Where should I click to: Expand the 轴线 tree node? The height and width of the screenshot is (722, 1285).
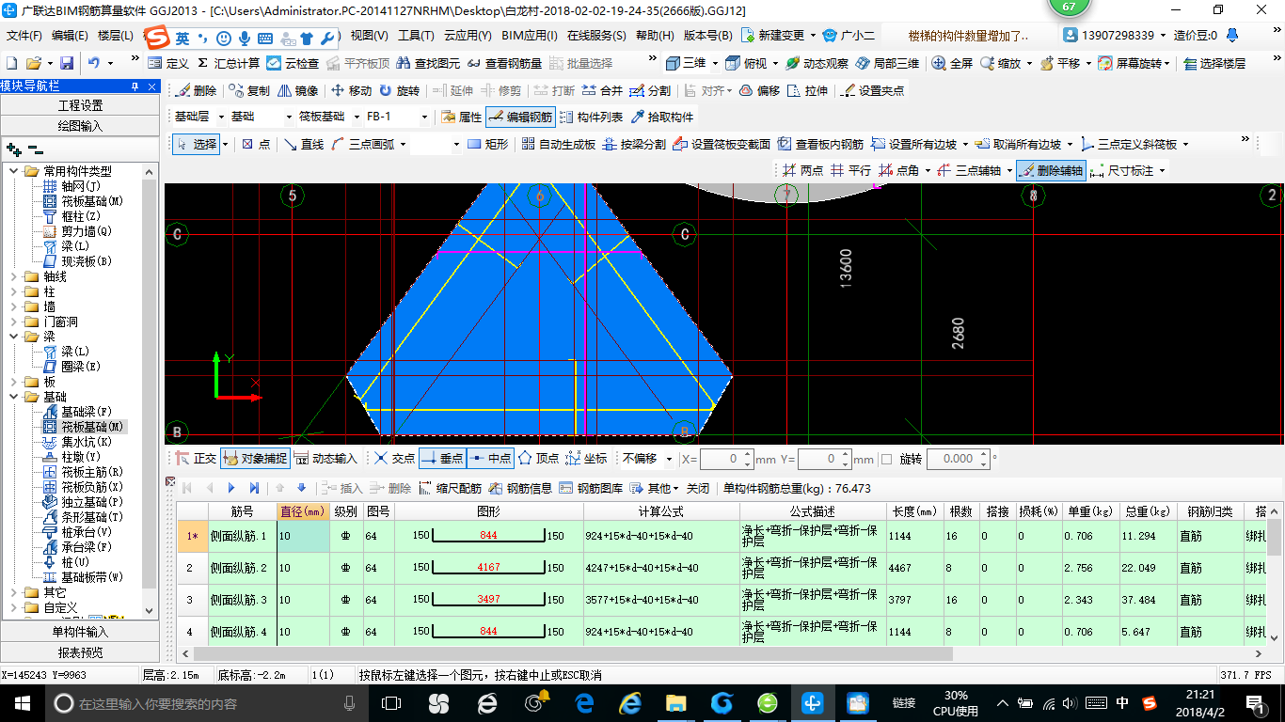coord(12,276)
